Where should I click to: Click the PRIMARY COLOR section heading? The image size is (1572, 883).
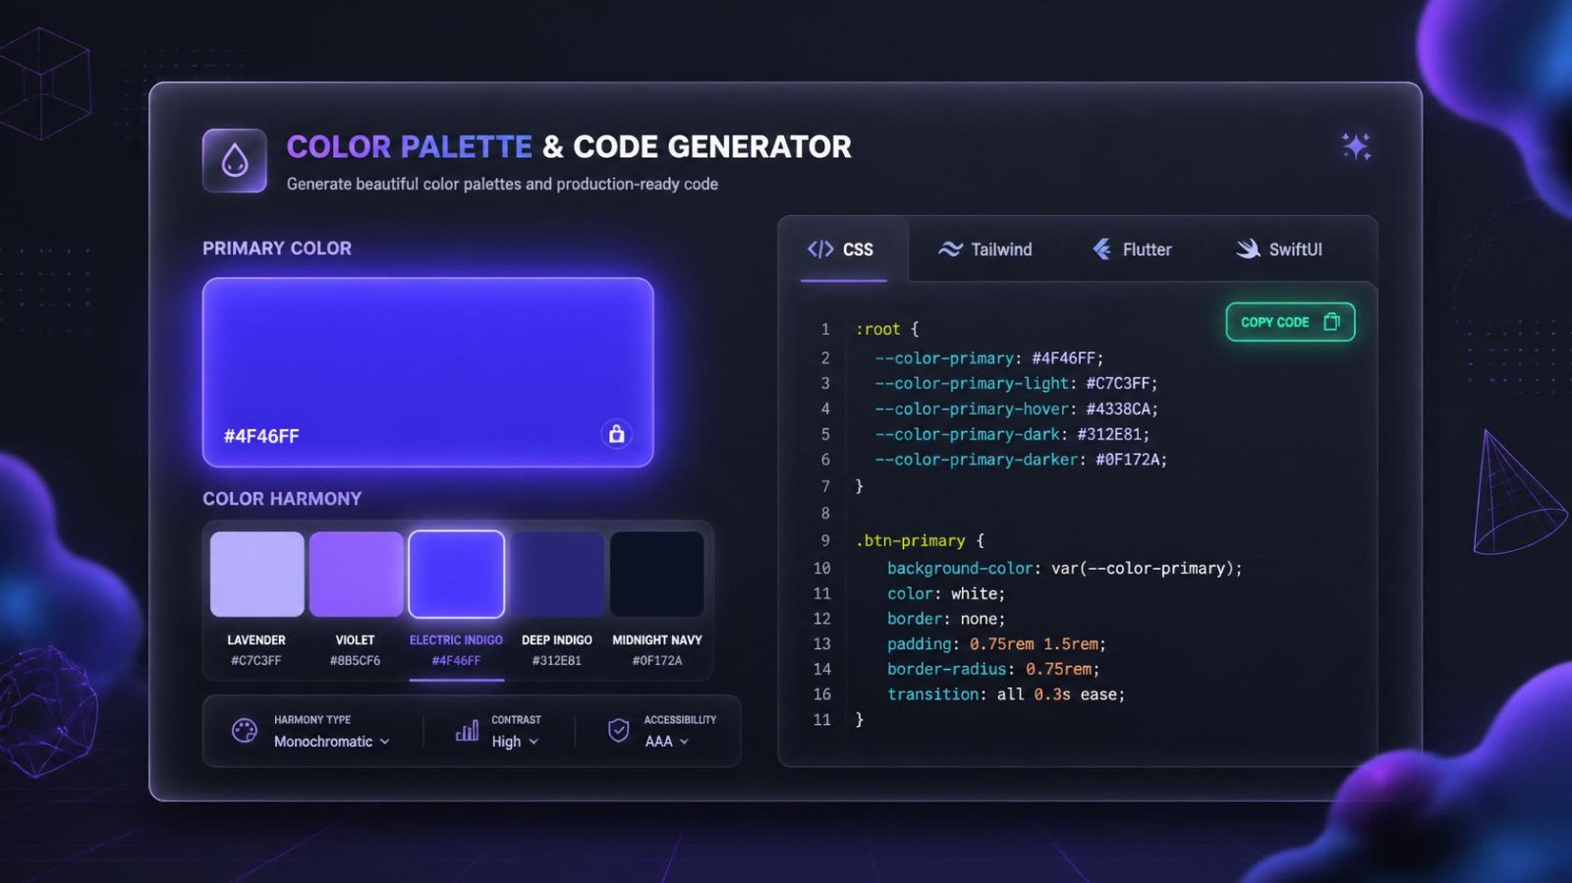click(x=277, y=248)
